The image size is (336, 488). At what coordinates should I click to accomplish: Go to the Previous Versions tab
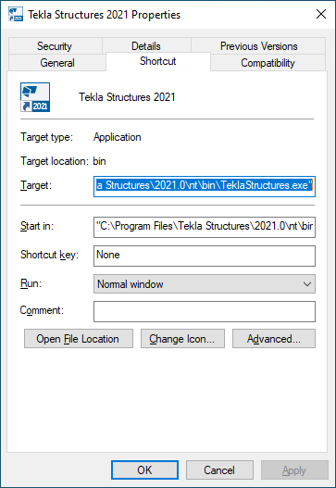pos(258,46)
